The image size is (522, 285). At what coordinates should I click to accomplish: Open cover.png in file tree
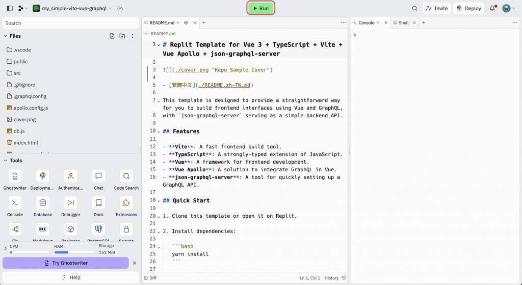tap(21, 119)
